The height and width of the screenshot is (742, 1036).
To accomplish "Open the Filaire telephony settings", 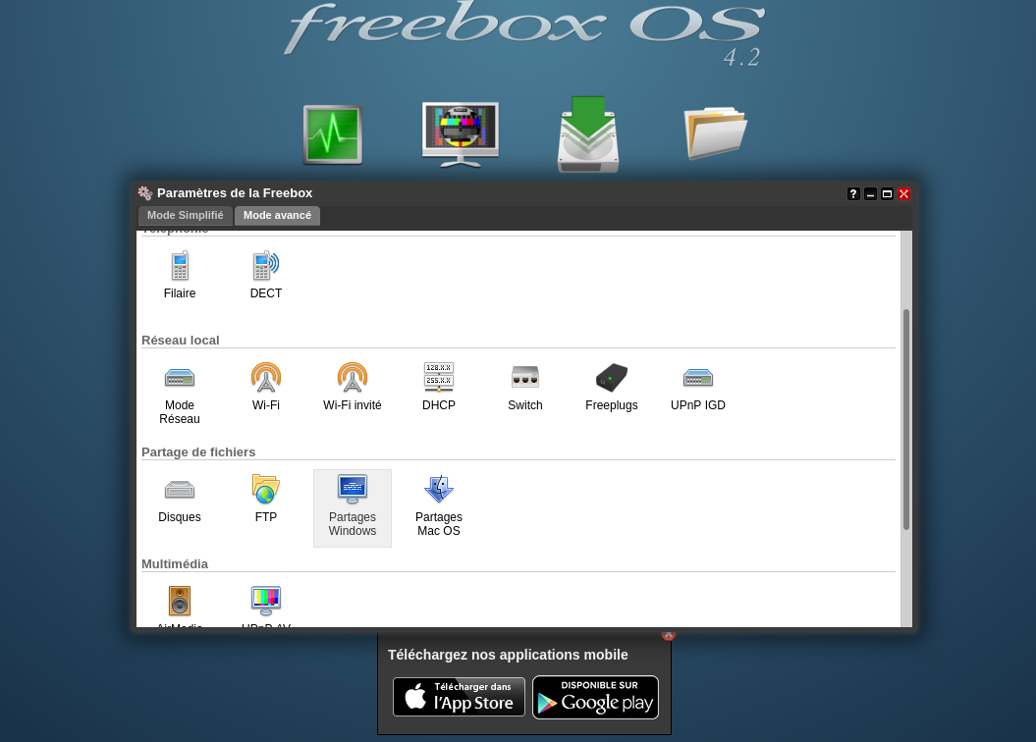I will click(x=180, y=275).
